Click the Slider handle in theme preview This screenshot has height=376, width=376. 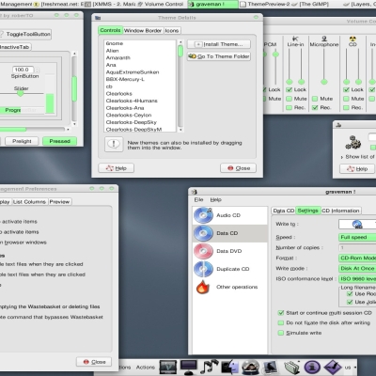(x=21, y=93)
